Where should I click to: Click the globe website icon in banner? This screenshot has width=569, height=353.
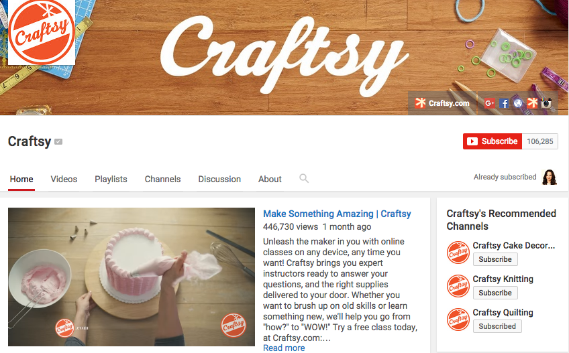pos(518,103)
